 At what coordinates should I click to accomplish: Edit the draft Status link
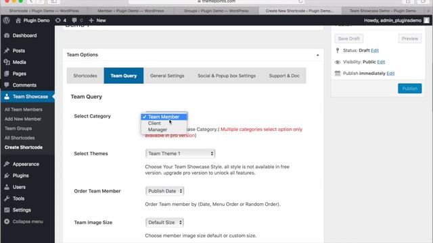click(375, 51)
